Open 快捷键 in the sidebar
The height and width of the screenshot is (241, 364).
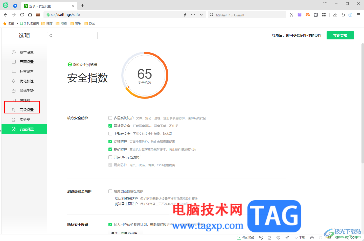click(24, 100)
